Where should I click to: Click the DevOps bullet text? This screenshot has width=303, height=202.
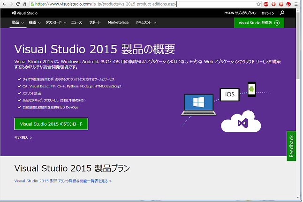click(x=51, y=107)
